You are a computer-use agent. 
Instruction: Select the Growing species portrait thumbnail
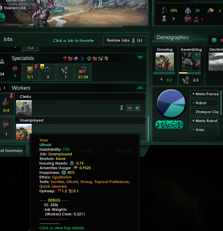coord(165,62)
